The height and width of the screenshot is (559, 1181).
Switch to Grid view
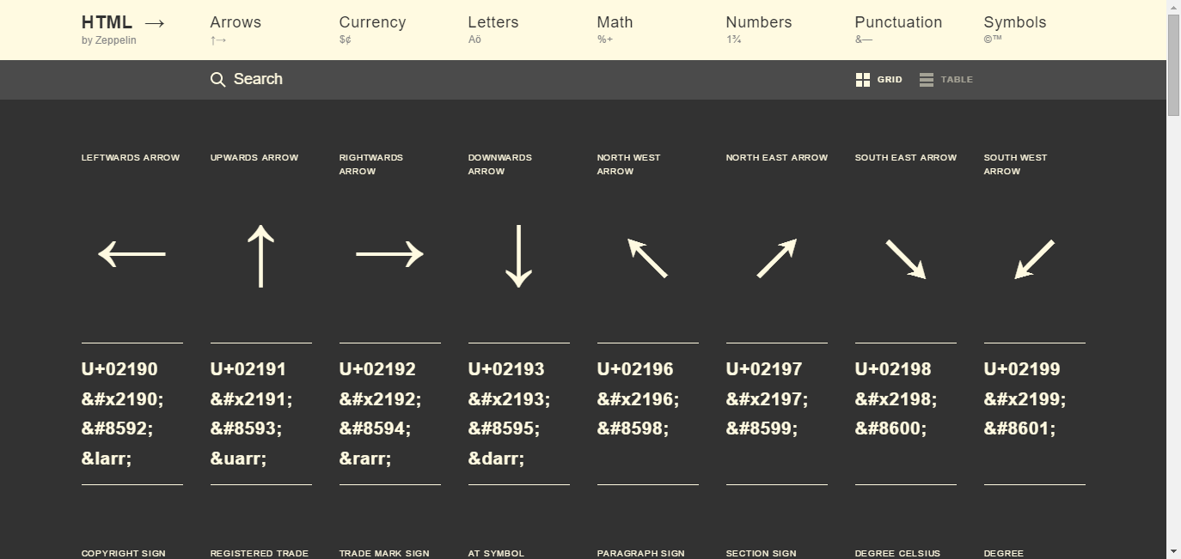tap(878, 80)
